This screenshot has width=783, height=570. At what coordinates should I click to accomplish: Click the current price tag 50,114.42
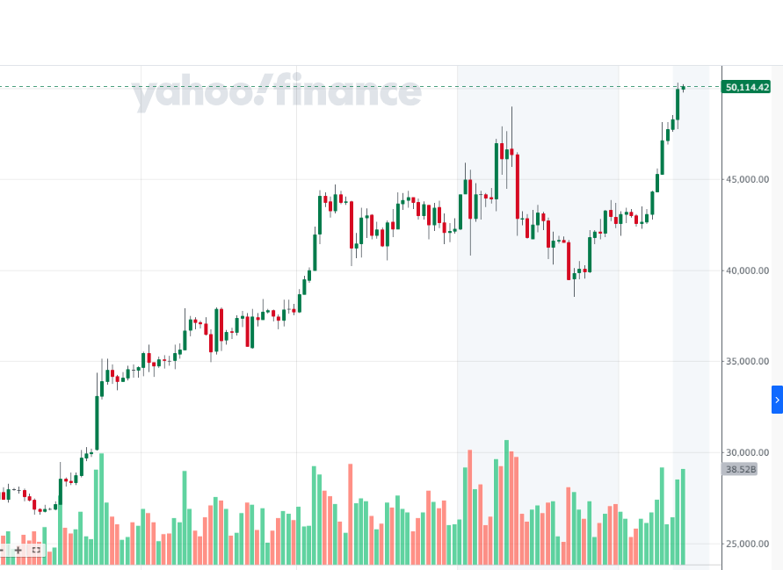(x=746, y=87)
